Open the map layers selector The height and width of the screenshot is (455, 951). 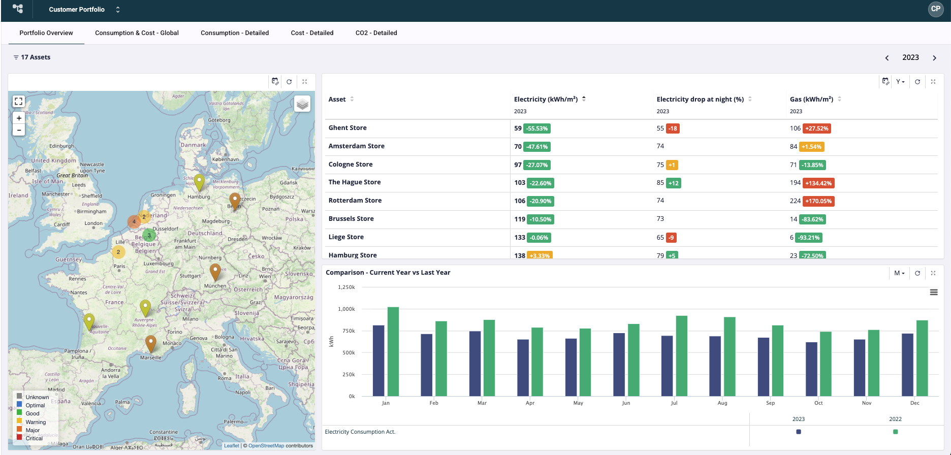302,104
